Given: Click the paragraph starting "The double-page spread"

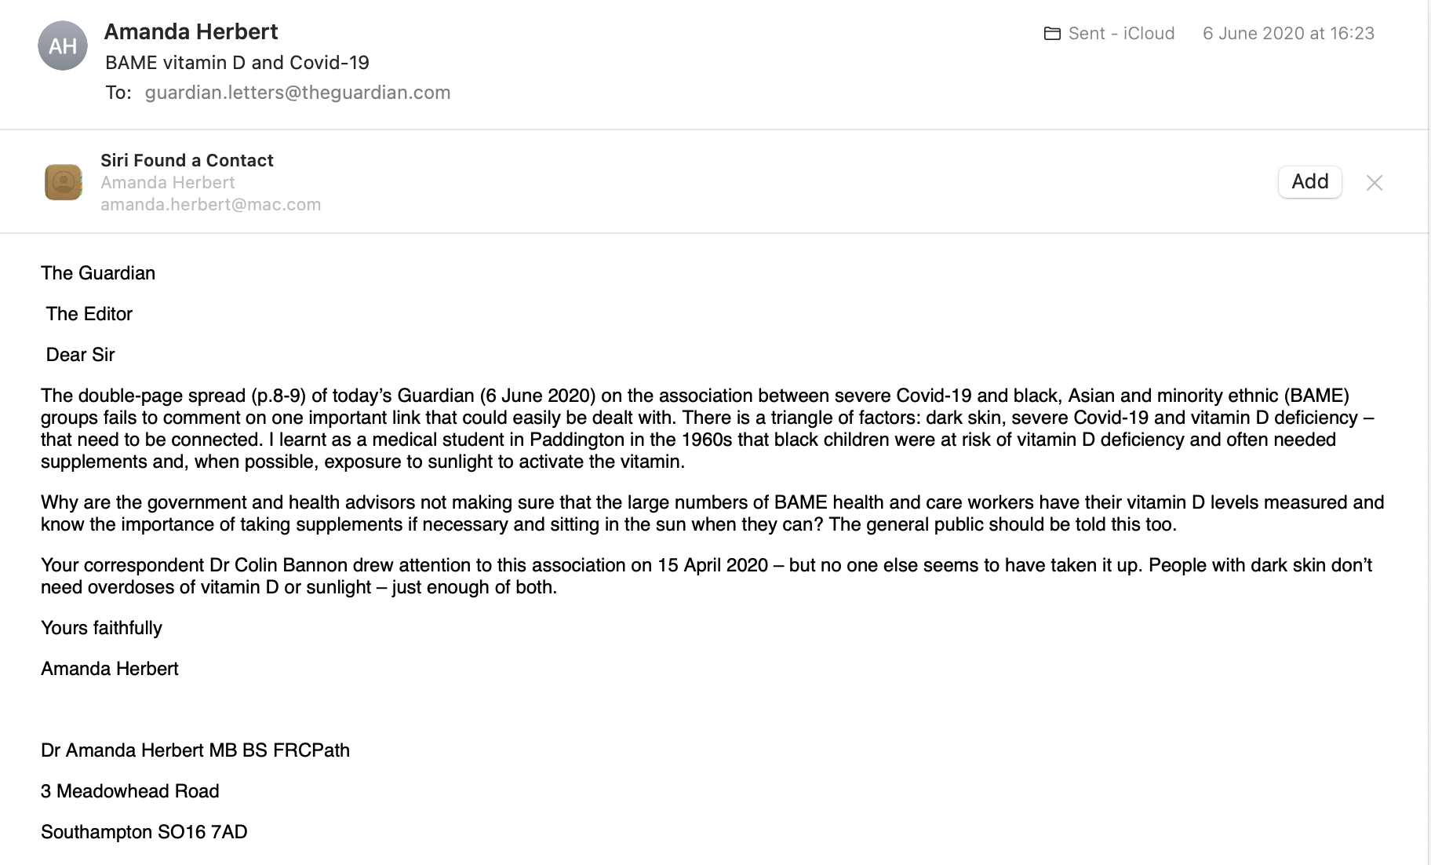Looking at the screenshot, I should [x=706, y=429].
